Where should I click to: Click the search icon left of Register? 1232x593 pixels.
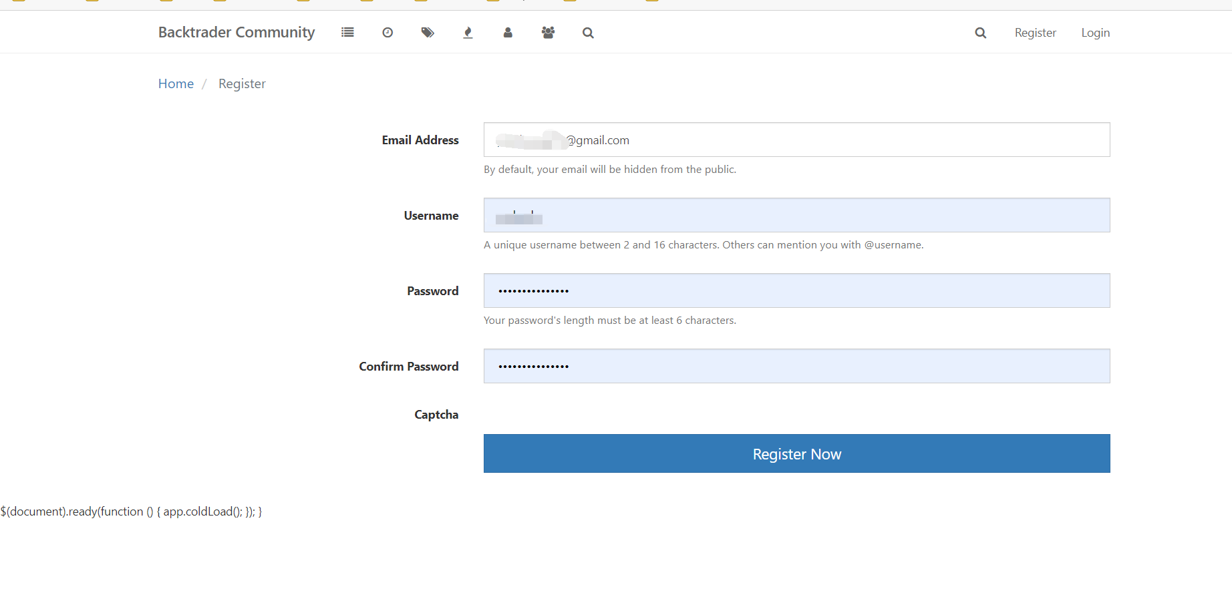click(980, 32)
